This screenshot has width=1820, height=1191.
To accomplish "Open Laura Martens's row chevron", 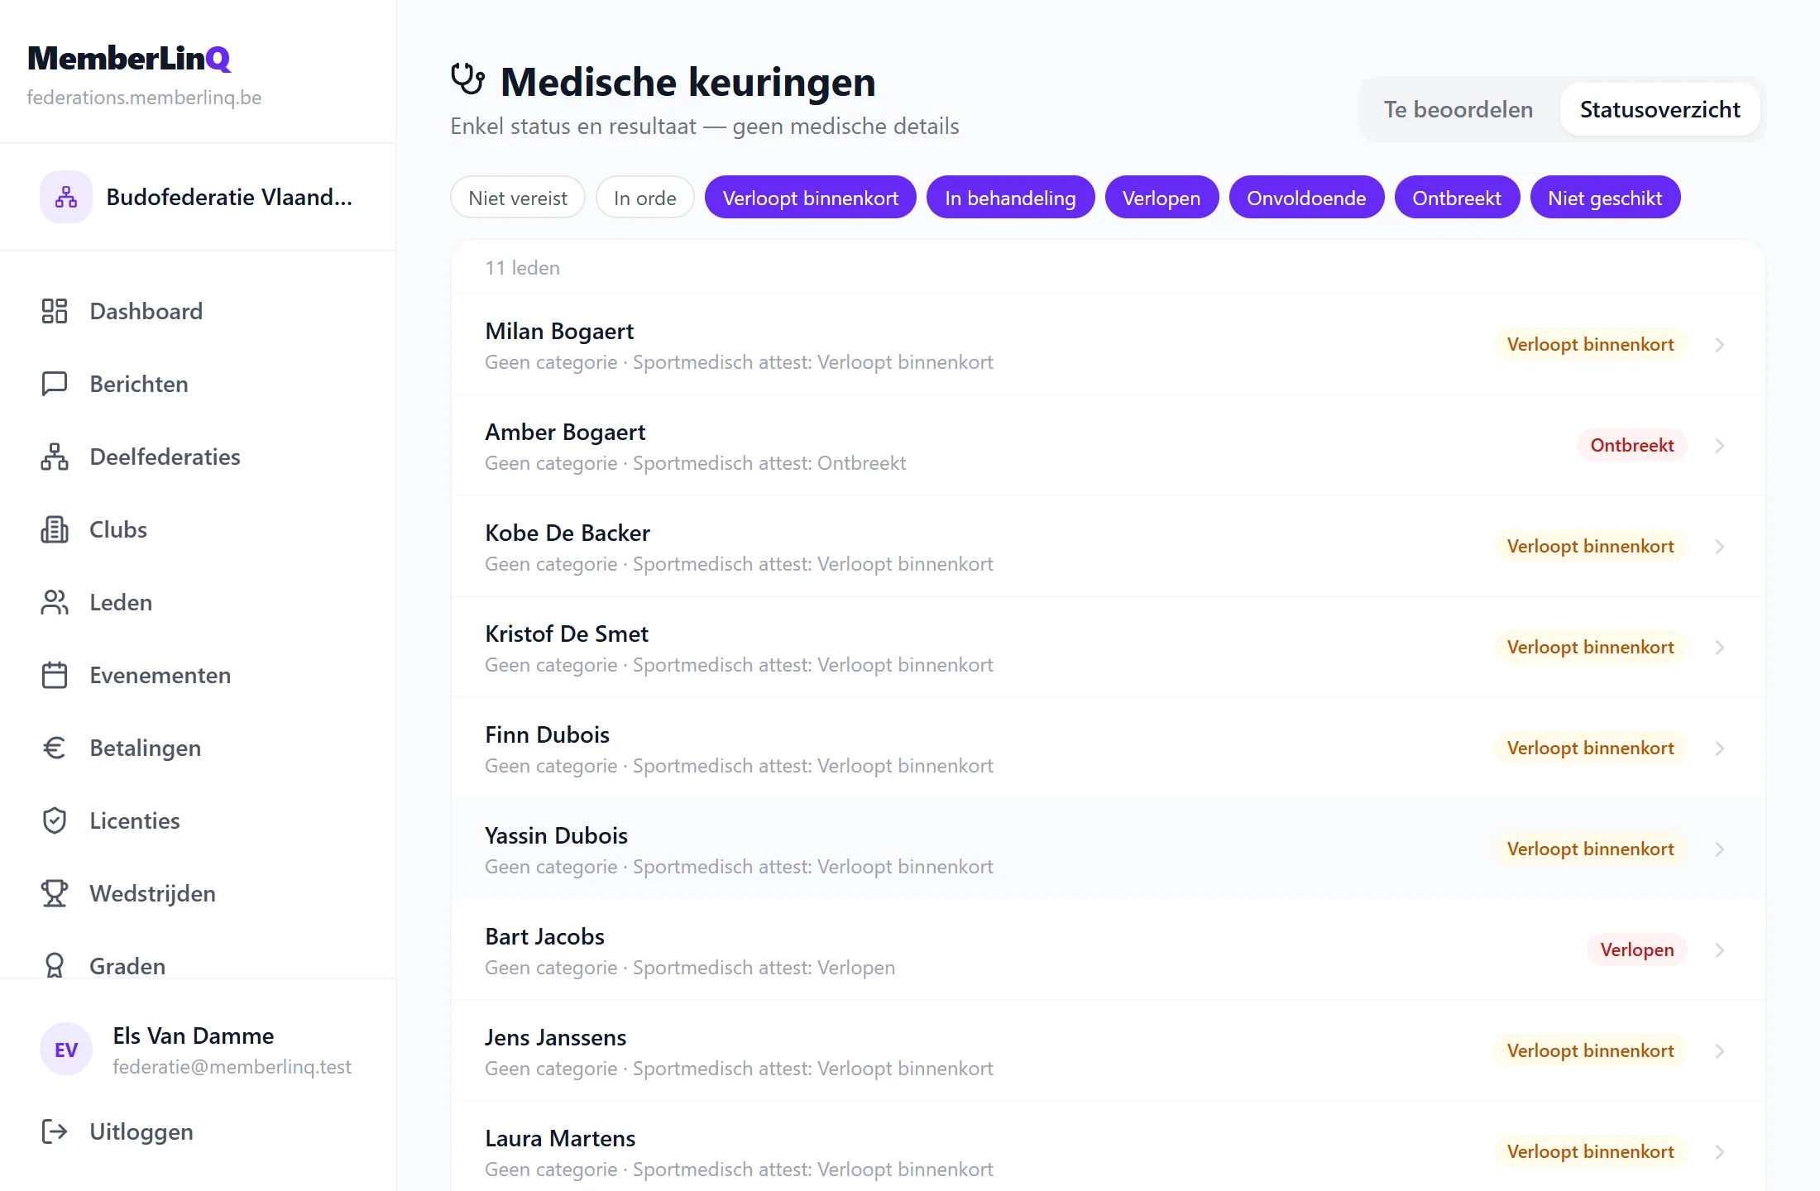I will (1720, 1152).
